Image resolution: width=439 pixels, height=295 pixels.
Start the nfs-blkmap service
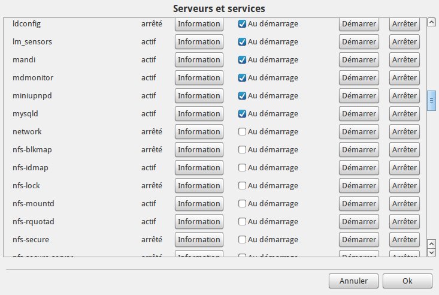pos(359,150)
